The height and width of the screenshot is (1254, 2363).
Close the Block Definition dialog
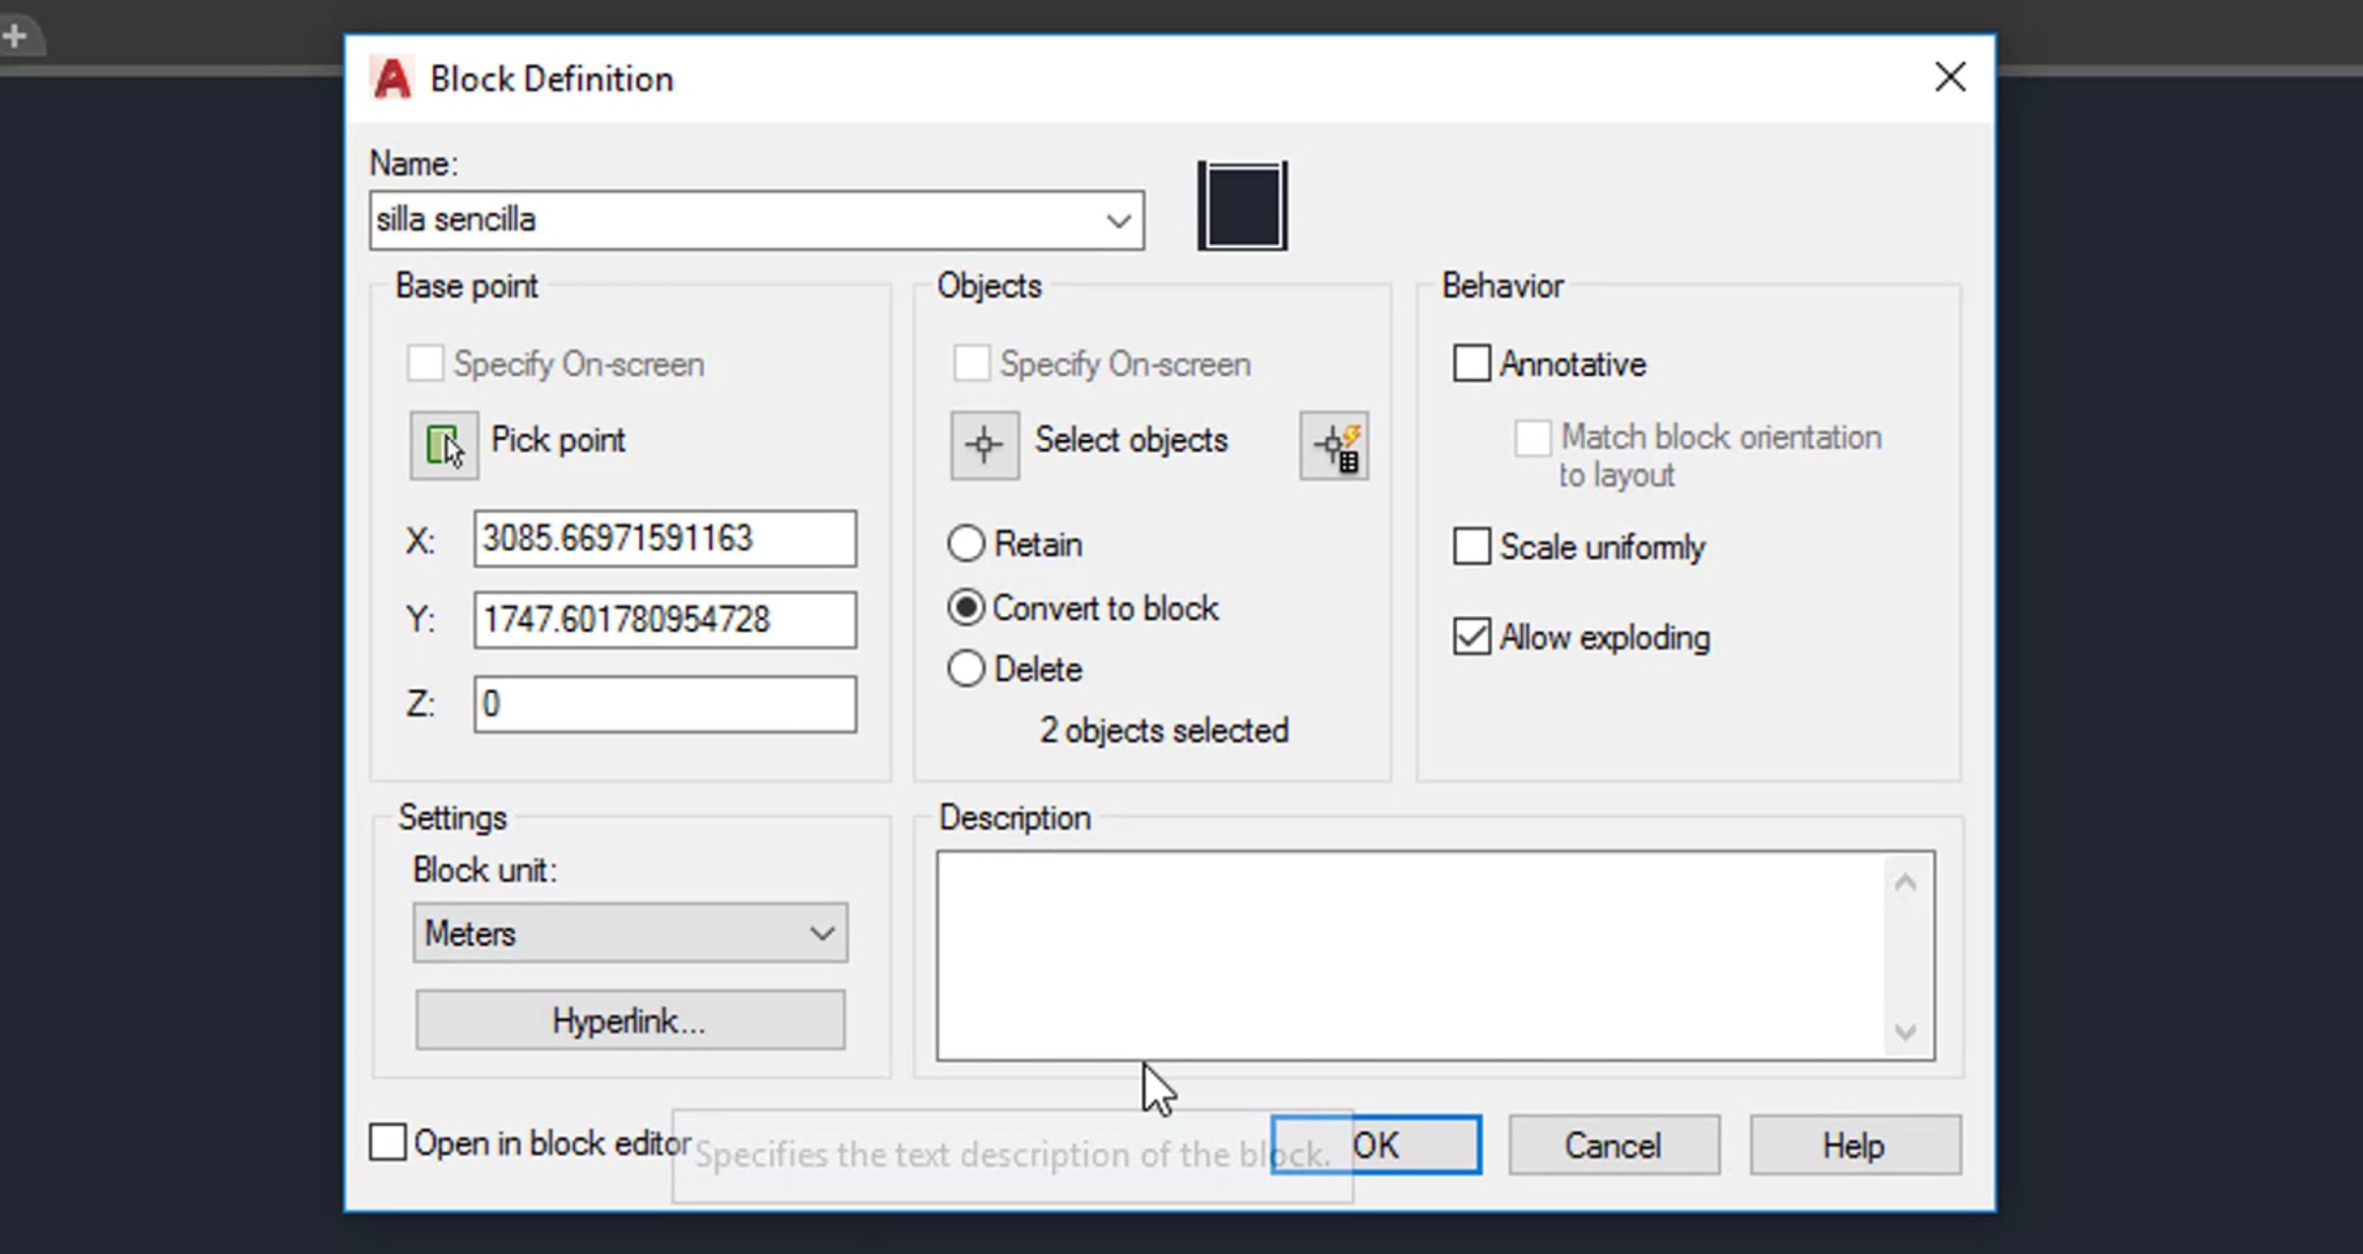[1949, 77]
